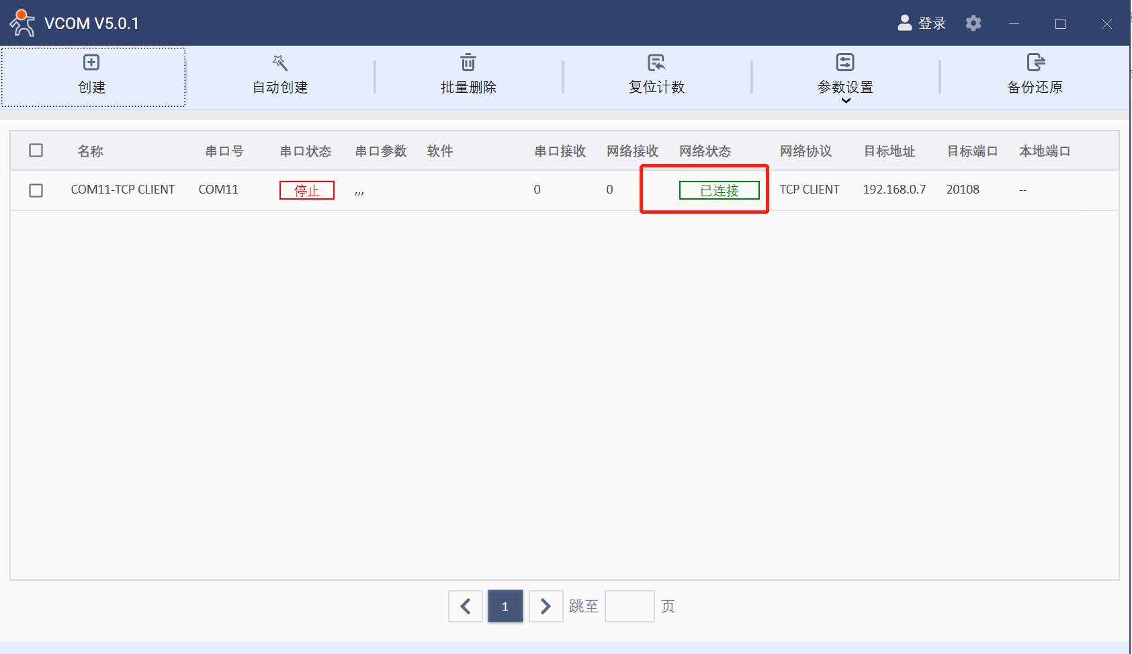Click the 创建 toolbar label
Screen dimensions: 1132x654
(x=91, y=87)
